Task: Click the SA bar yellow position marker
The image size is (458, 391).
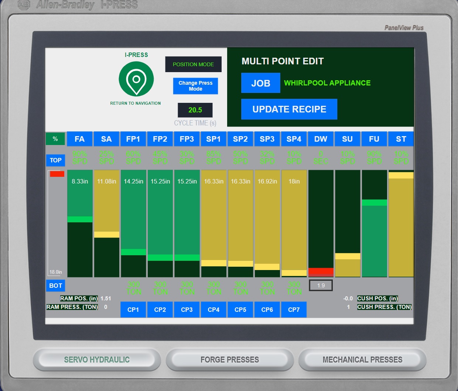Action: [x=107, y=235]
